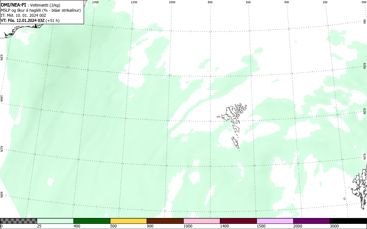Click the 18W label on left edge
This screenshot has width=367, height=229.
click(1, 98)
